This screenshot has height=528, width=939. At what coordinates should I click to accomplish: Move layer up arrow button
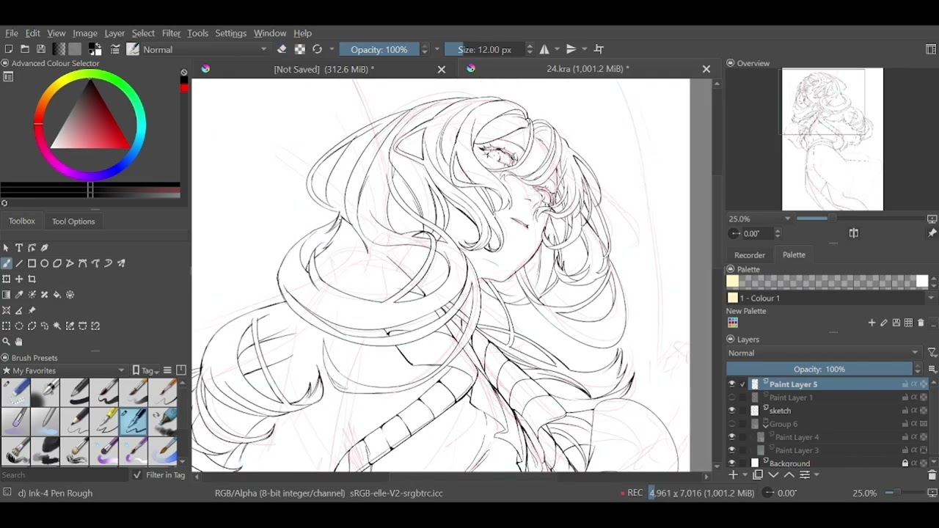[x=789, y=475]
